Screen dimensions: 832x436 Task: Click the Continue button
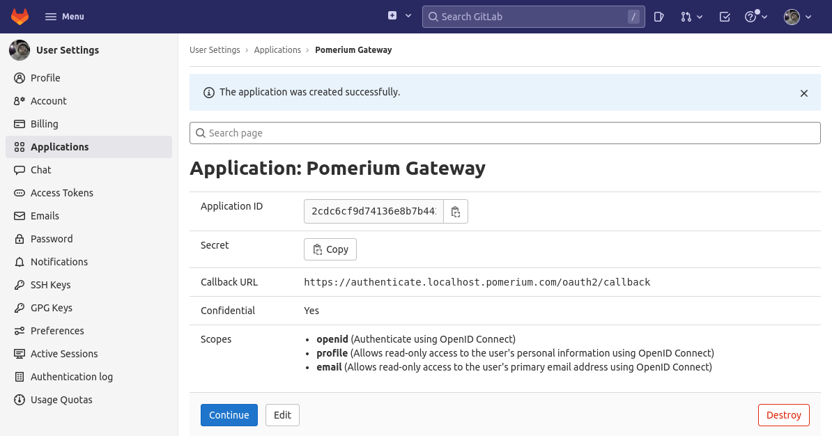[229, 414]
